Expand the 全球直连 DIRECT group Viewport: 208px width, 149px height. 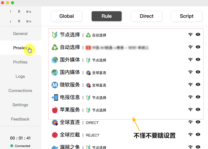click(70, 122)
